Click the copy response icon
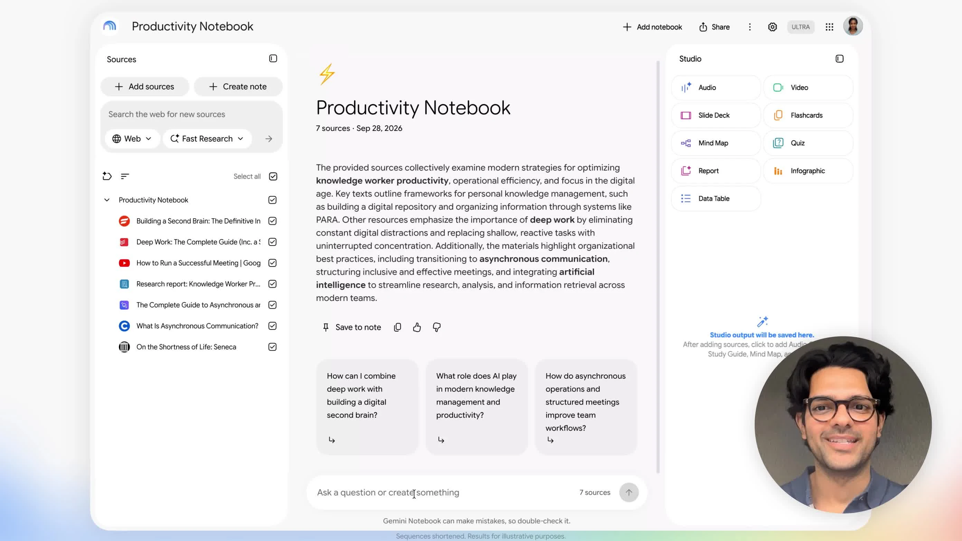This screenshot has height=541, width=962. (397, 327)
